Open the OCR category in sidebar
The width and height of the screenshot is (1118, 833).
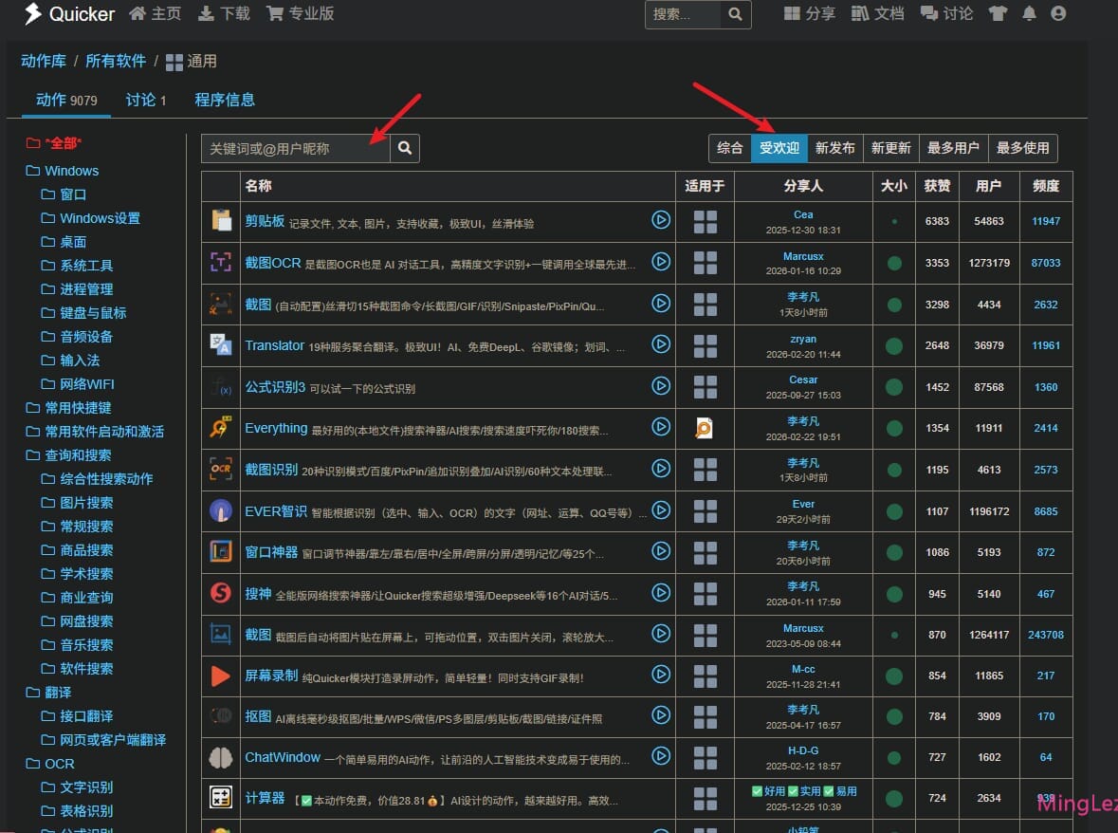[59, 764]
